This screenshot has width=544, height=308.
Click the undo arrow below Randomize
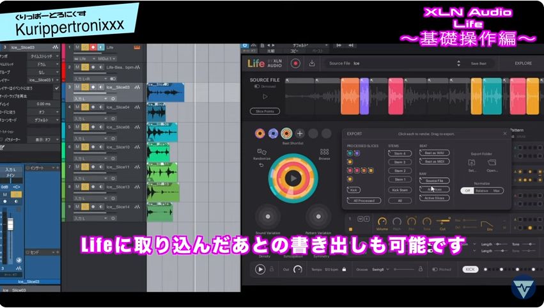point(261,165)
